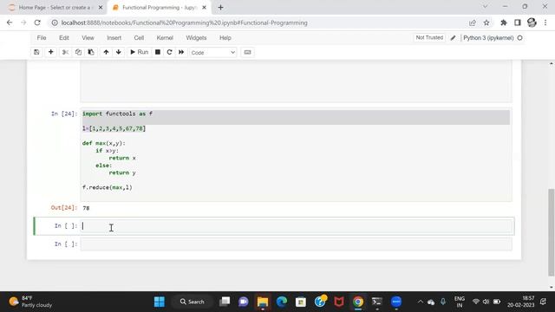Interrupt the kernel with the stop icon
The image size is (555, 312).
[158, 52]
